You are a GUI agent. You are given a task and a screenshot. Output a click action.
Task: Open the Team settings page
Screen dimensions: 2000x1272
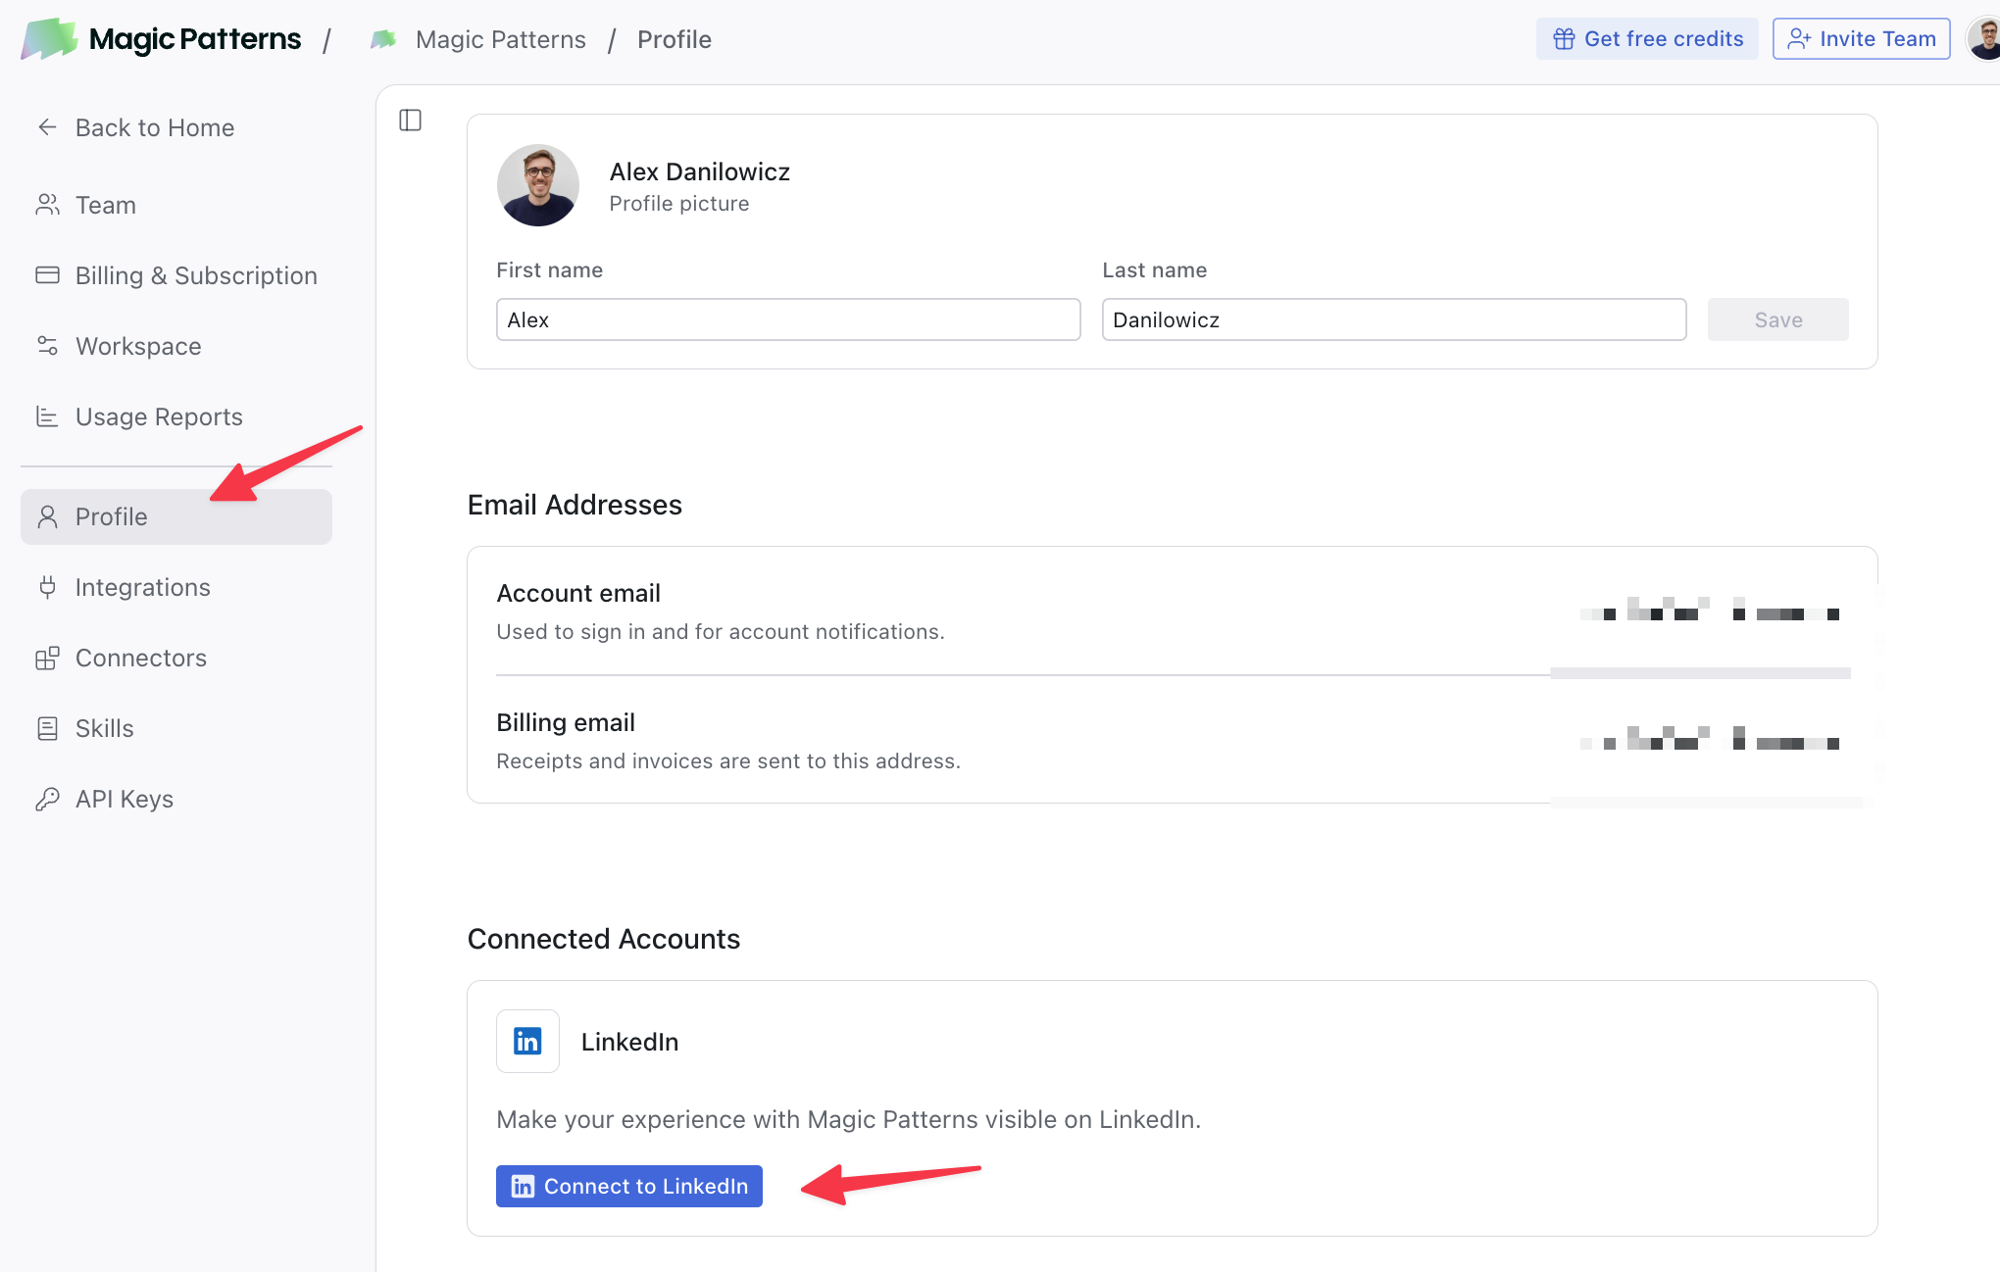[x=176, y=205]
